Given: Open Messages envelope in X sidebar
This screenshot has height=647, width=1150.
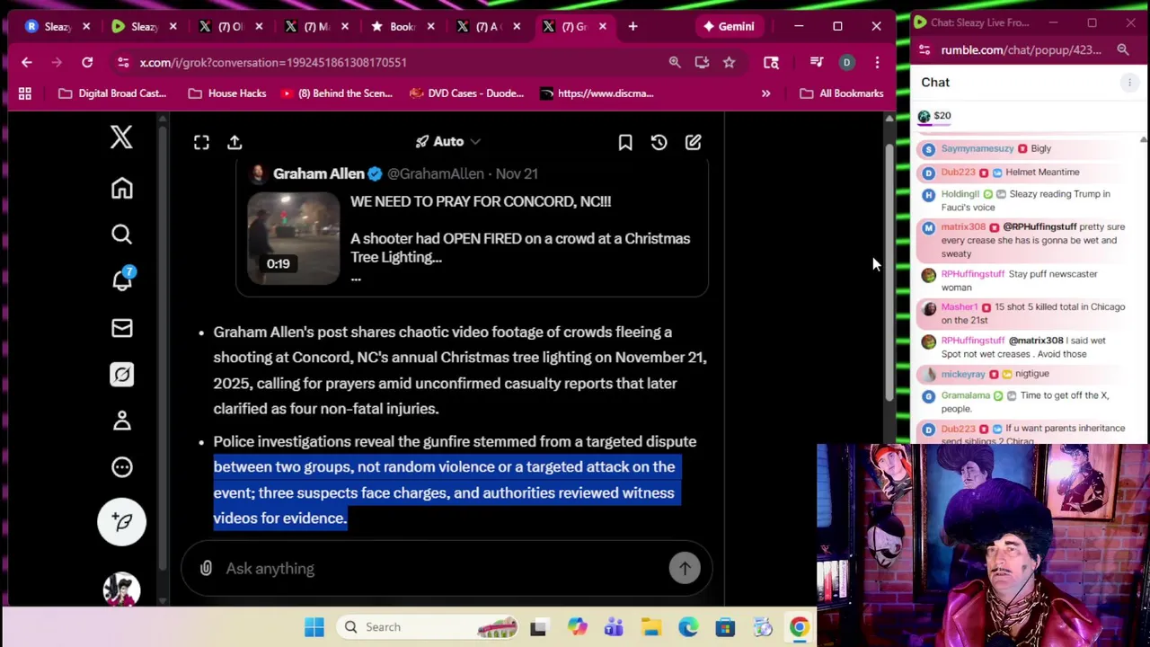Looking at the screenshot, I should pyautogui.click(x=121, y=328).
